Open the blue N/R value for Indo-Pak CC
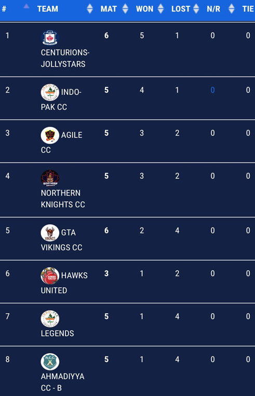Image resolution: width=255 pixels, height=396 pixels. click(x=212, y=90)
